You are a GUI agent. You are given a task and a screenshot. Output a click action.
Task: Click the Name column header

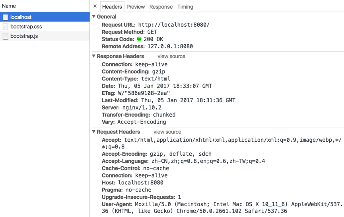pyautogui.click(x=9, y=6)
